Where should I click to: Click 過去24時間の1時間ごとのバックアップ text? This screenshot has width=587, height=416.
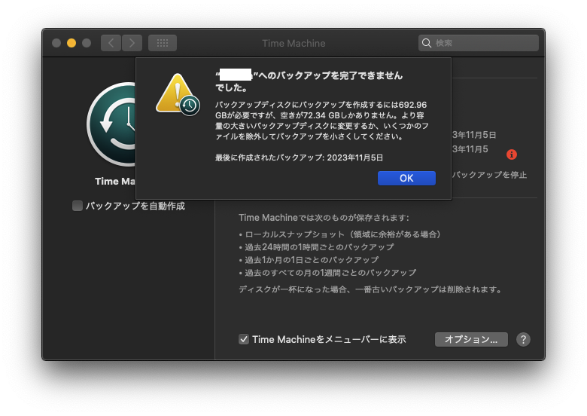(x=319, y=247)
